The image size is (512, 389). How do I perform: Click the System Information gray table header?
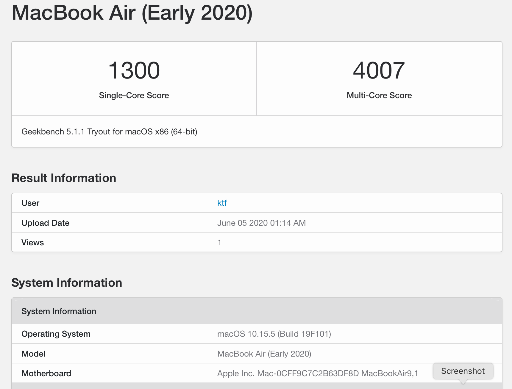point(257,311)
